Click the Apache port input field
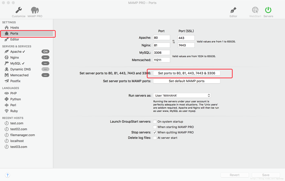The height and width of the screenshot is (181, 285). click(x=161, y=38)
